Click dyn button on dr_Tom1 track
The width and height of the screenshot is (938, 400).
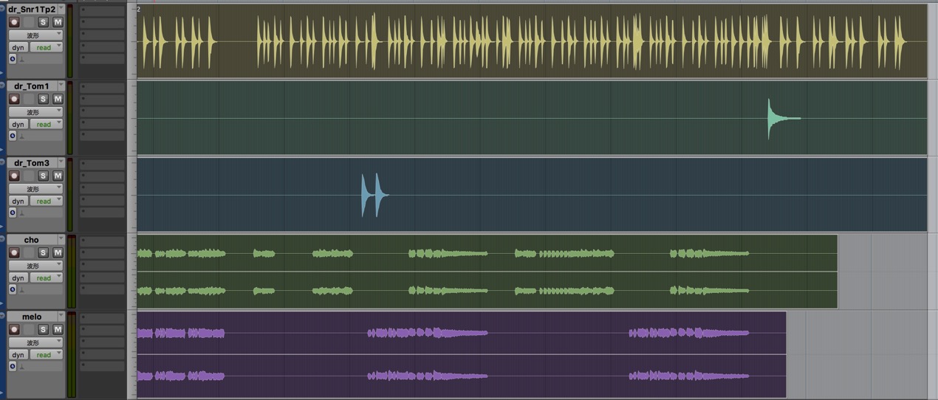click(18, 124)
